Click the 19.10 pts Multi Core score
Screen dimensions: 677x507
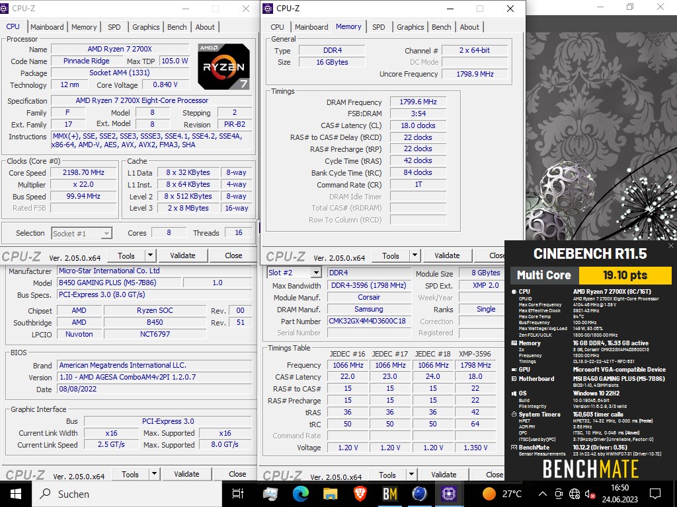pyautogui.click(x=625, y=275)
